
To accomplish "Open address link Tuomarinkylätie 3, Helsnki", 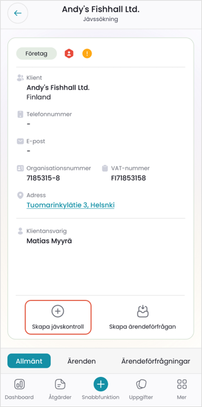I will pyautogui.click(x=71, y=205).
